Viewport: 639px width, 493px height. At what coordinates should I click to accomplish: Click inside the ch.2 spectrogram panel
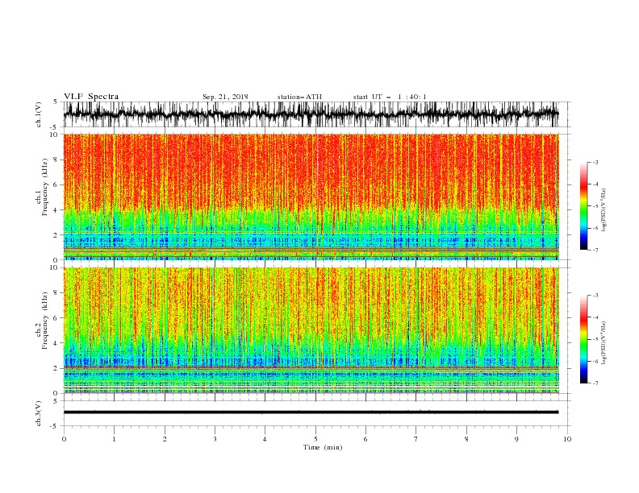[311, 330]
